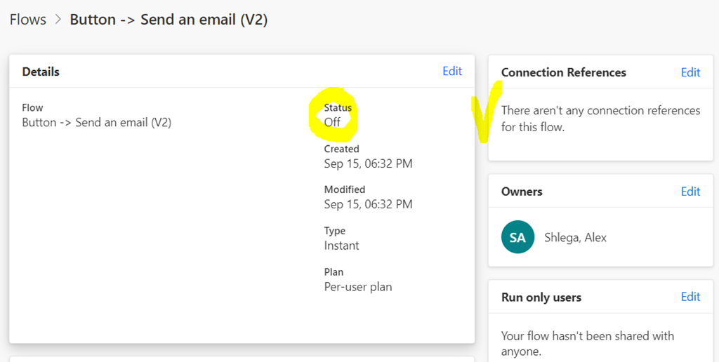Viewport: 719px width, 362px height.
Task: Edit the Run only users
Action: tap(691, 297)
